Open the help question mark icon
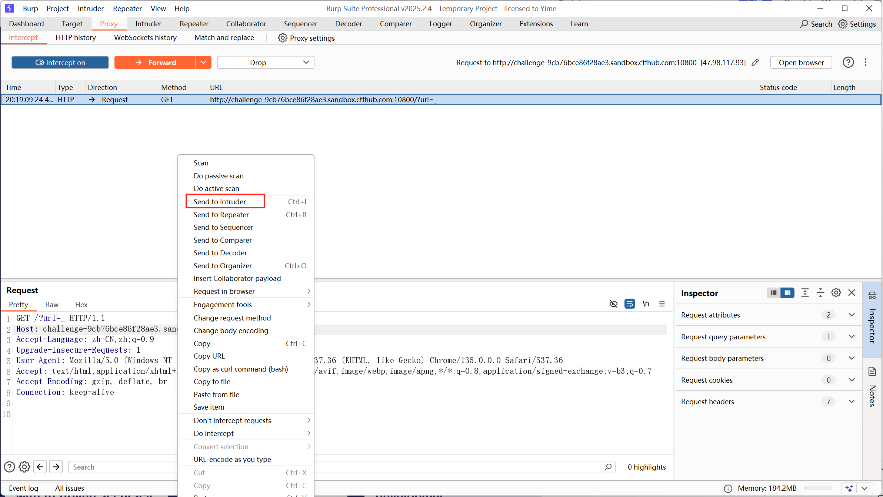Image resolution: width=883 pixels, height=497 pixels. coord(848,63)
